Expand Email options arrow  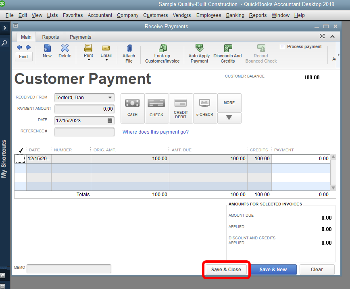click(106, 60)
